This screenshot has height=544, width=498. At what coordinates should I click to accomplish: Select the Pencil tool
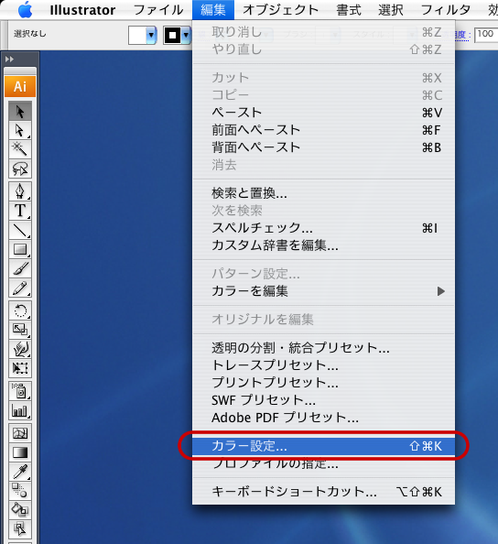[20, 288]
